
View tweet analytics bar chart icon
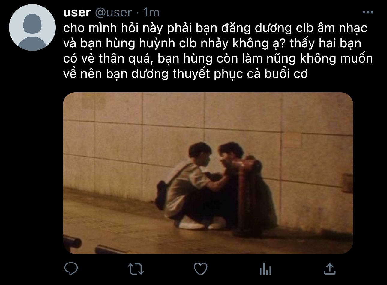coord(265,269)
